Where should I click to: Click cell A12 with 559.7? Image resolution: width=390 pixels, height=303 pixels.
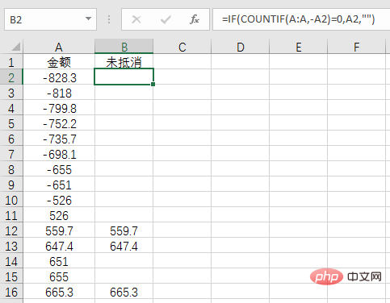pyautogui.click(x=59, y=230)
